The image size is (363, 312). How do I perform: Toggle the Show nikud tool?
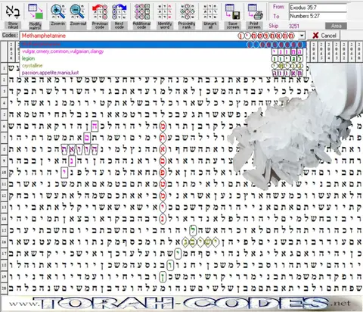(13, 17)
